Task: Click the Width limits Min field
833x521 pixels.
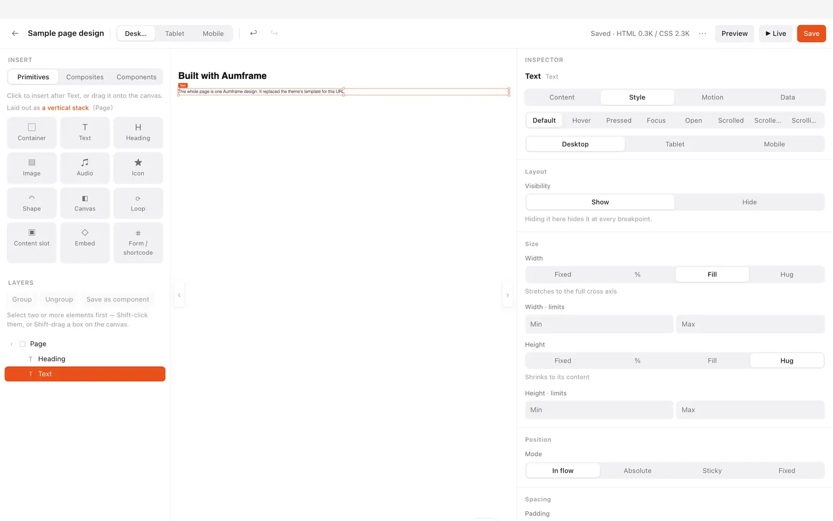Action: (x=599, y=324)
